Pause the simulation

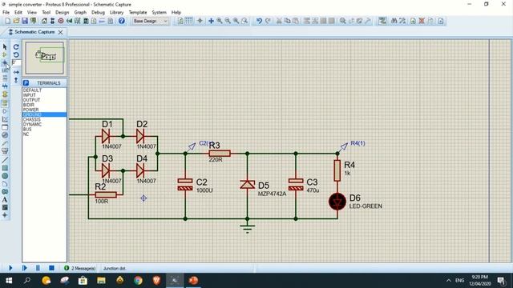(38, 268)
